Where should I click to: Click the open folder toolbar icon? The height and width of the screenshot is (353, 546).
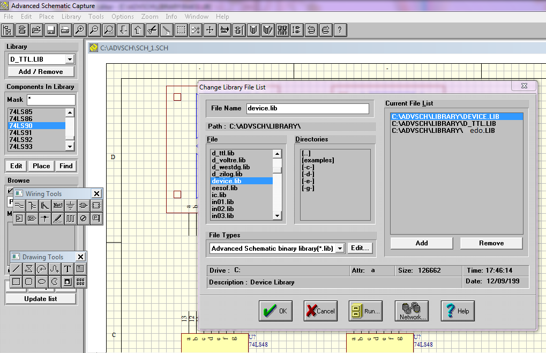[x=36, y=31]
